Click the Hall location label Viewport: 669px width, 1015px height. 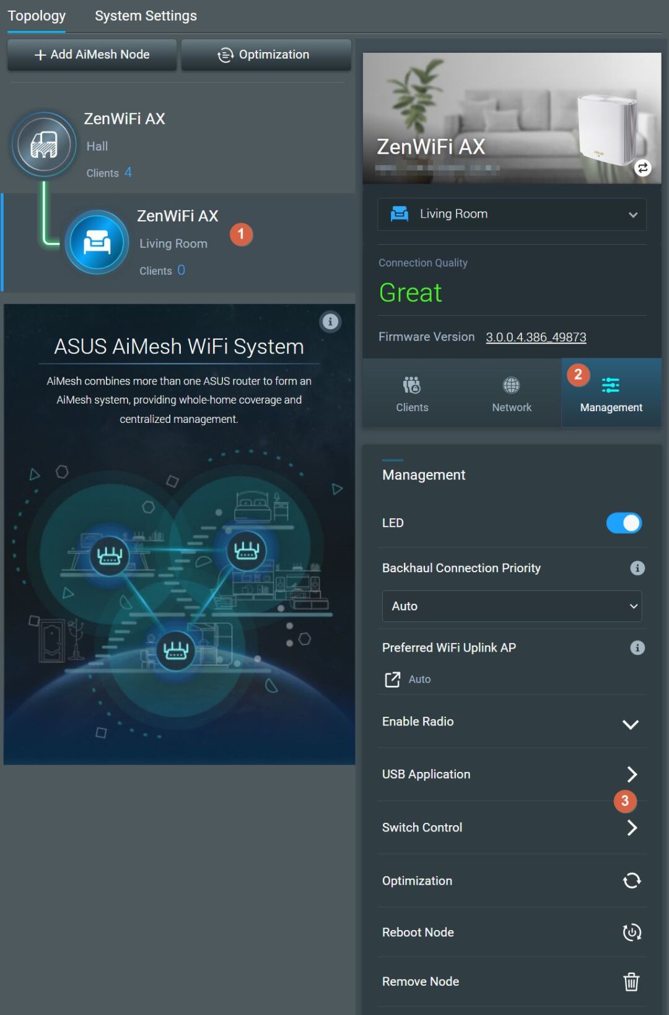[97, 146]
